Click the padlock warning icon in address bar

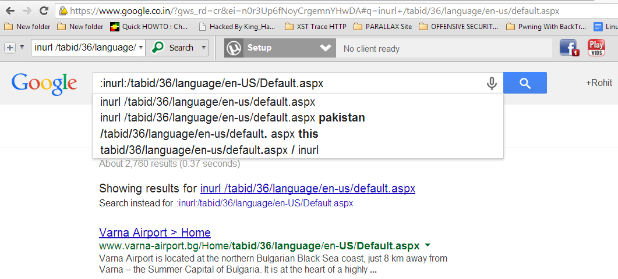tap(63, 11)
